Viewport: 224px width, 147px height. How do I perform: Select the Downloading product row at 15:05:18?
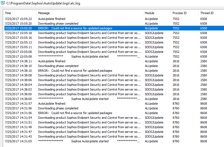tap(114, 33)
